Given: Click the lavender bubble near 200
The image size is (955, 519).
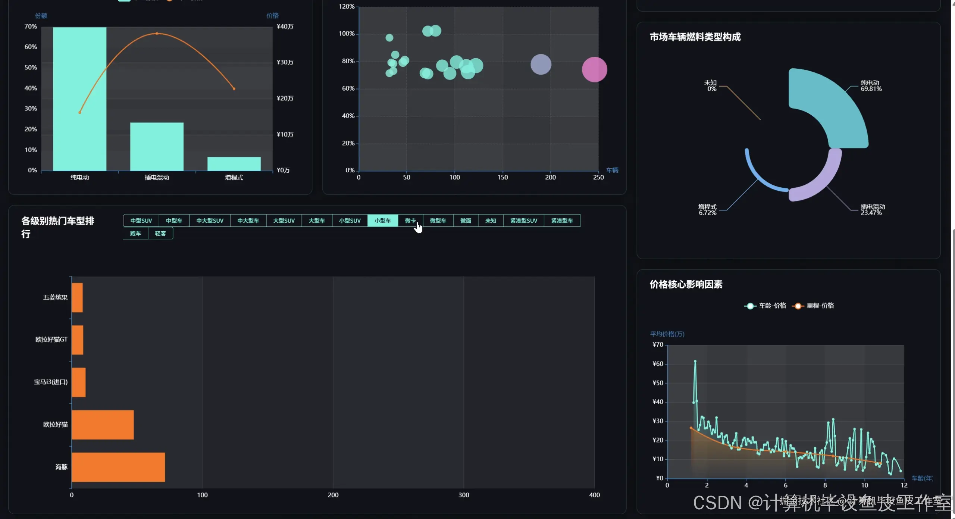Looking at the screenshot, I should 541,65.
